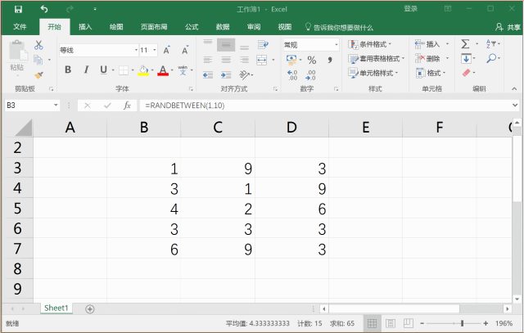
Task: Increase decimal places
Action: coord(292,74)
